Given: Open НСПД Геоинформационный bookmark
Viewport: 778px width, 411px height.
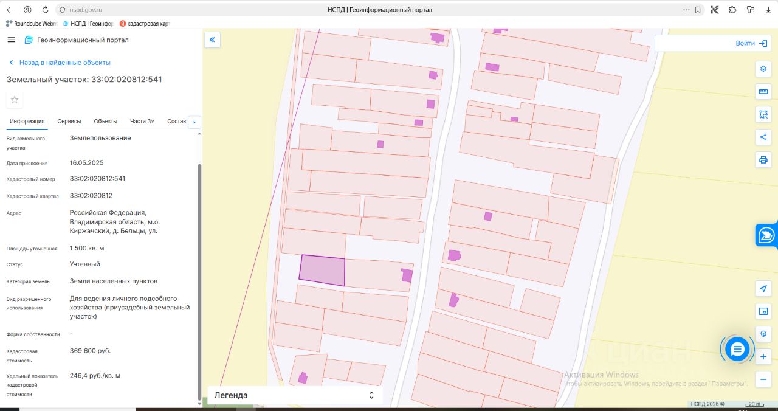Looking at the screenshot, I should [88, 23].
